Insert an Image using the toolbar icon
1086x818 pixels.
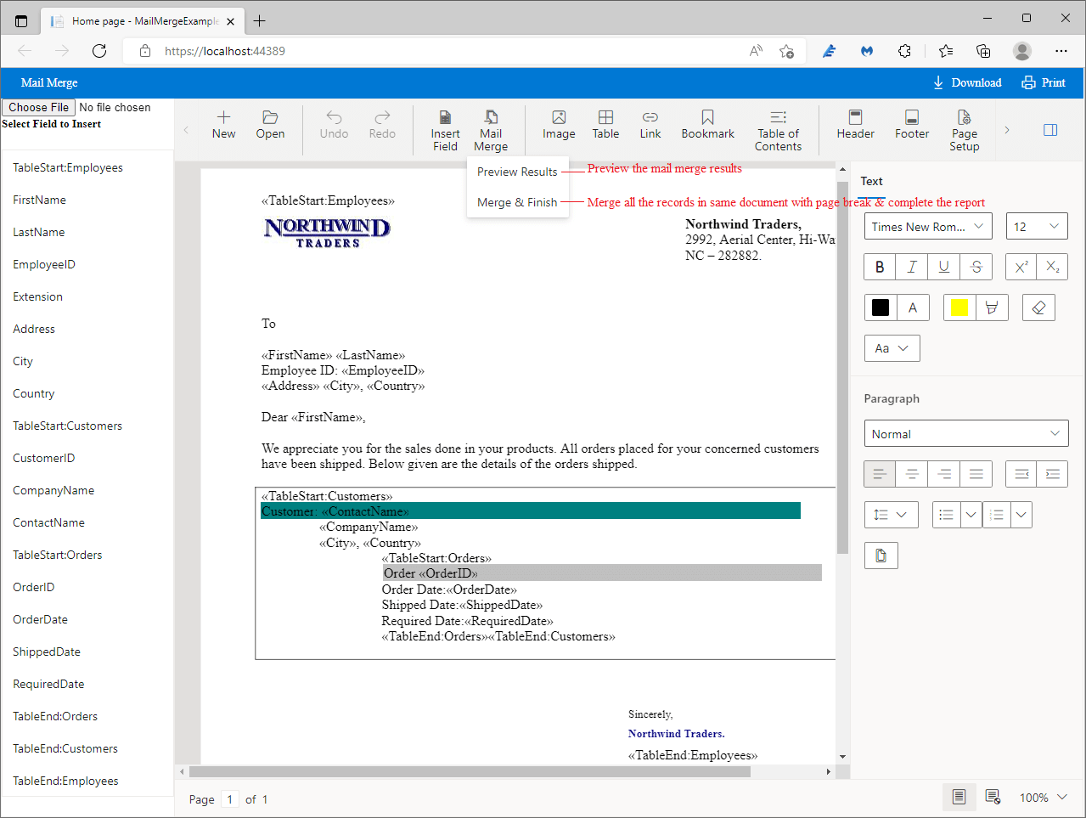pos(558,127)
